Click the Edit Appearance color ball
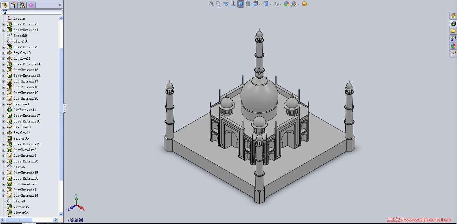457x224 pixels. pyautogui.click(x=287, y=4)
